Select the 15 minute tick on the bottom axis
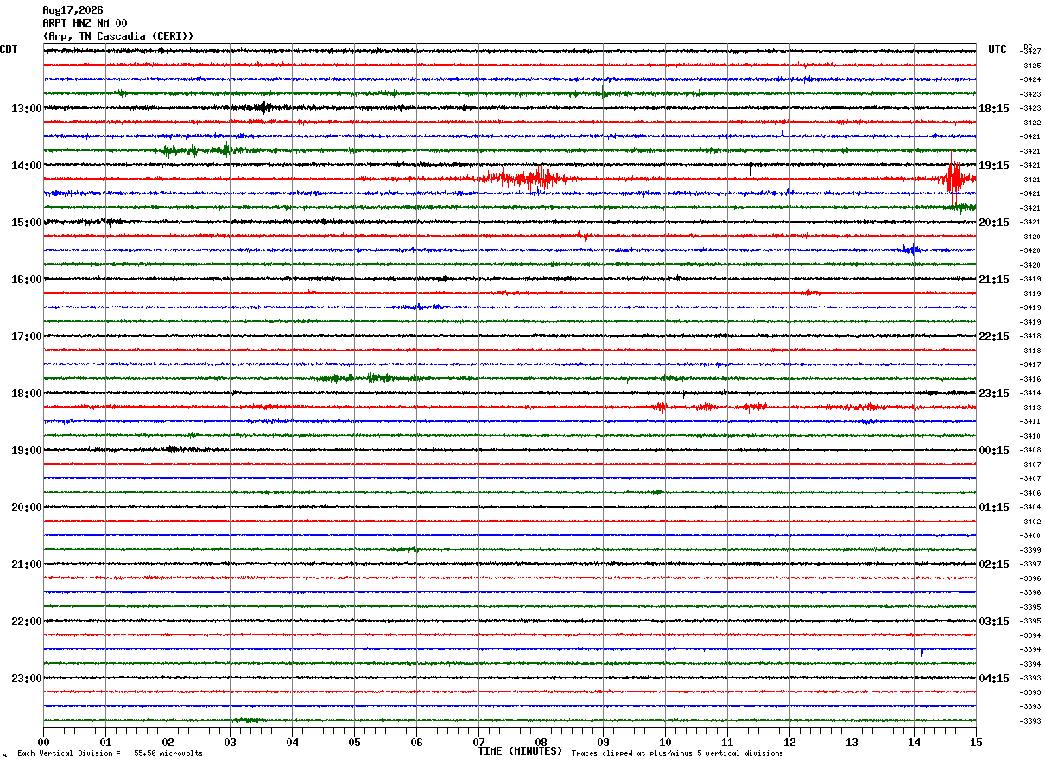 pos(976,742)
